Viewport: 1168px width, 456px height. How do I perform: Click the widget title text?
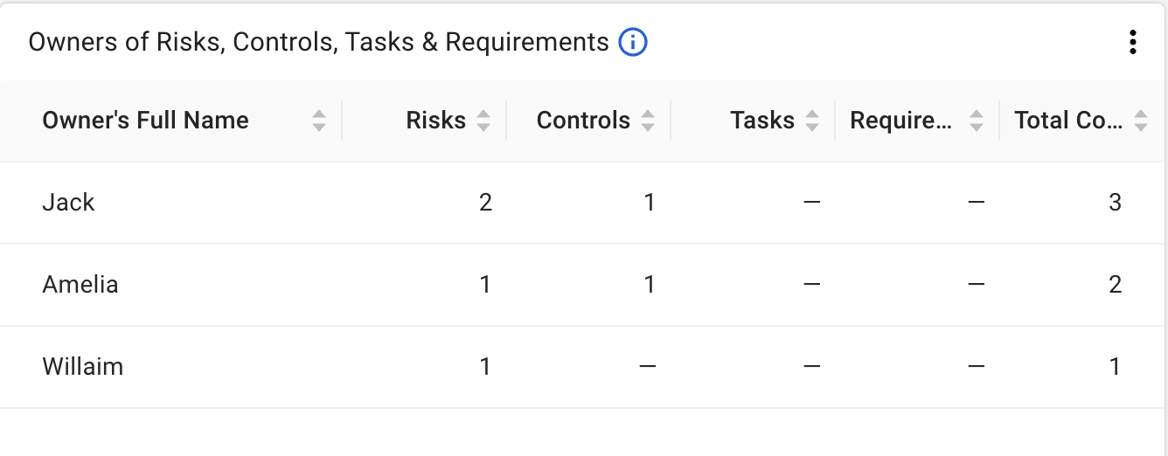tap(318, 42)
